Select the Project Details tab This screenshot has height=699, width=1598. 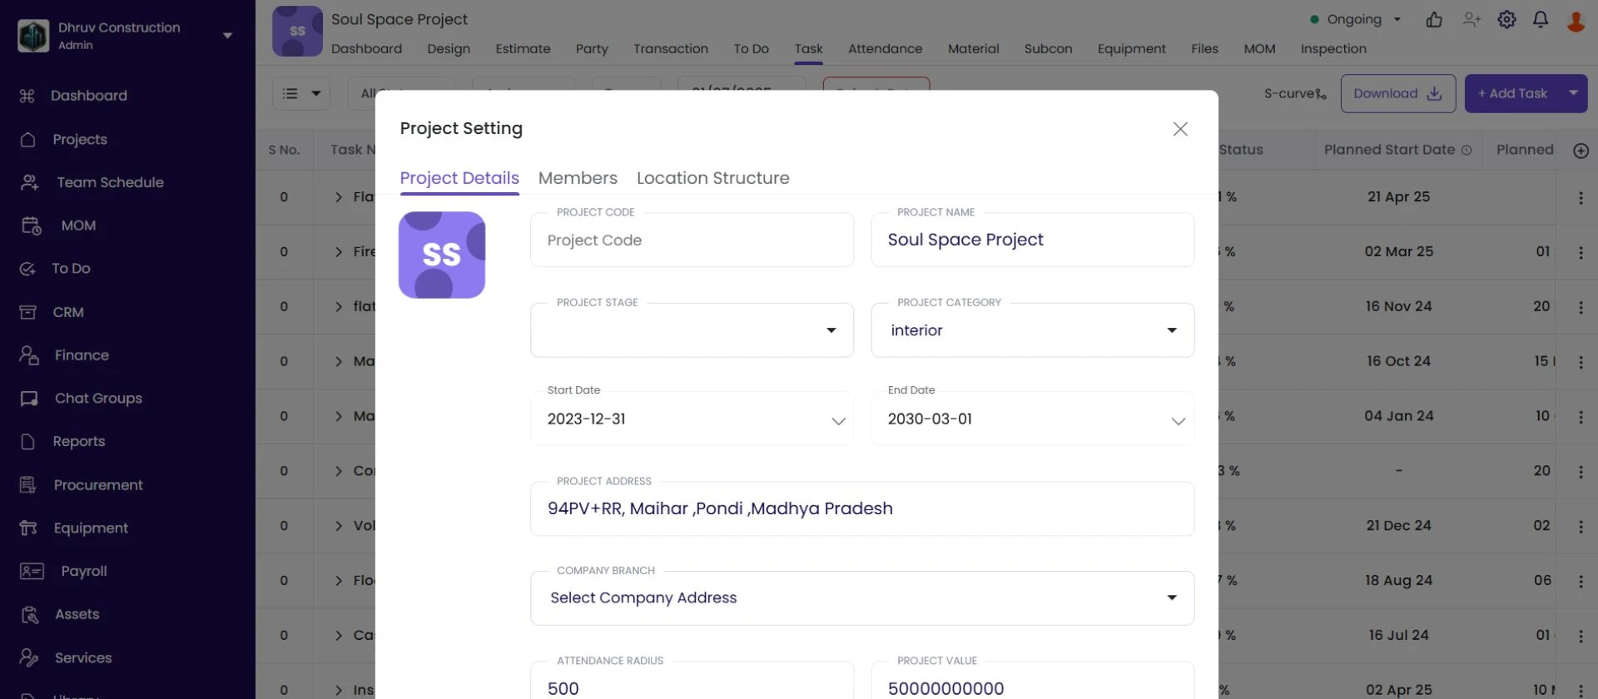[x=459, y=178]
